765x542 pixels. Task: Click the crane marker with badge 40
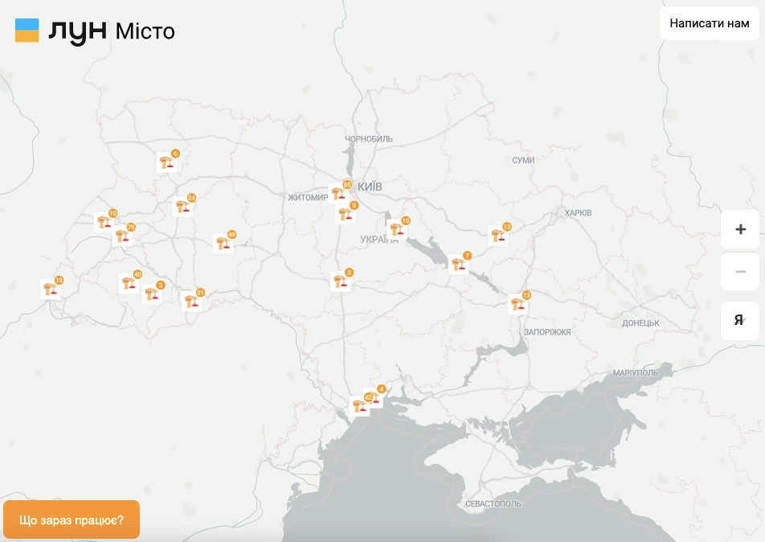[x=129, y=283]
